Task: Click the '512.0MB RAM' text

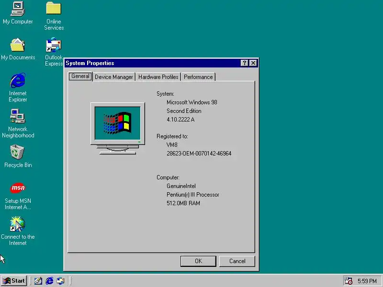Action: pyautogui.click(x=183, y=203)
